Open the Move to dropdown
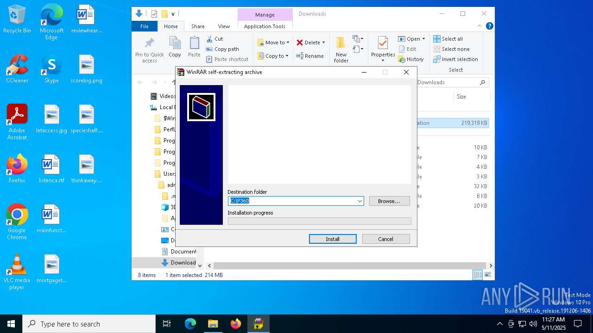593x333 pixels. (273, 43)
